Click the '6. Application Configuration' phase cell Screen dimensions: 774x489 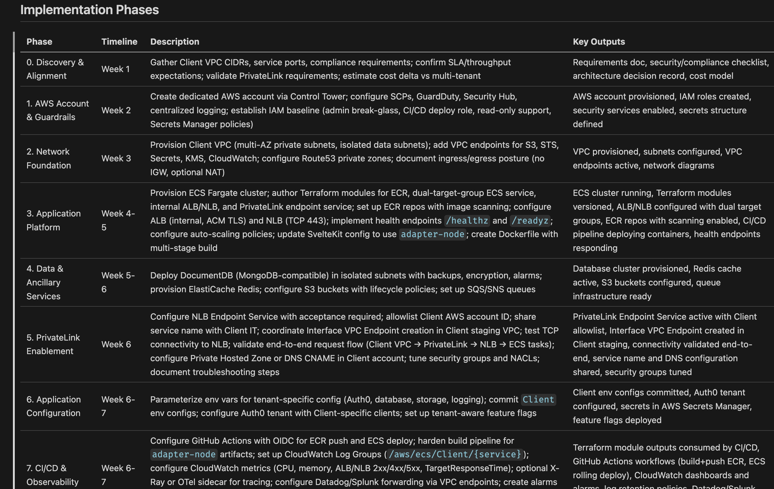pyautogui.click(x=53, y=406)
